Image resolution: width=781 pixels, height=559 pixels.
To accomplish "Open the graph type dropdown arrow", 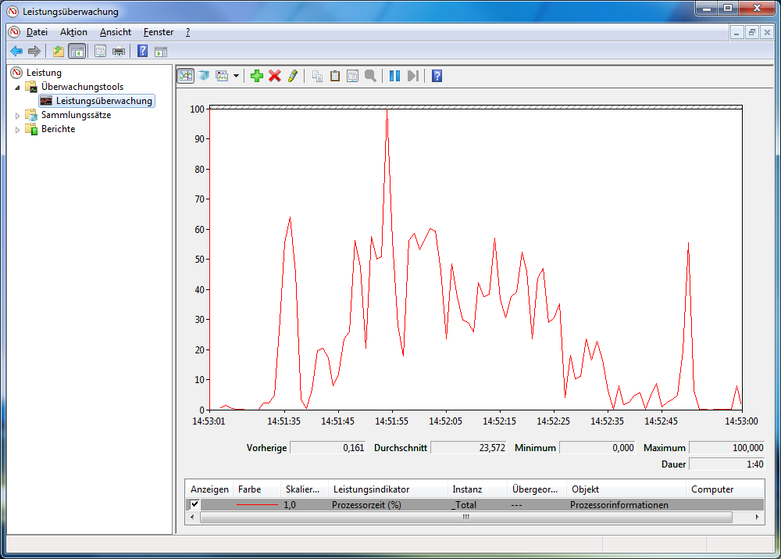I will point(236,76).
